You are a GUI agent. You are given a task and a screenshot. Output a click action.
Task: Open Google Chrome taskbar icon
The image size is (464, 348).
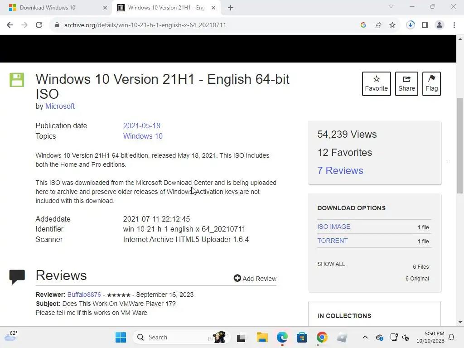[x=322, y=337]
